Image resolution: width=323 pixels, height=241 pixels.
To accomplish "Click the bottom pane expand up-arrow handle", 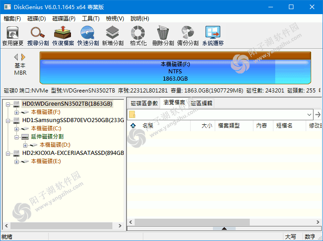I will click(x=224, y=228).
